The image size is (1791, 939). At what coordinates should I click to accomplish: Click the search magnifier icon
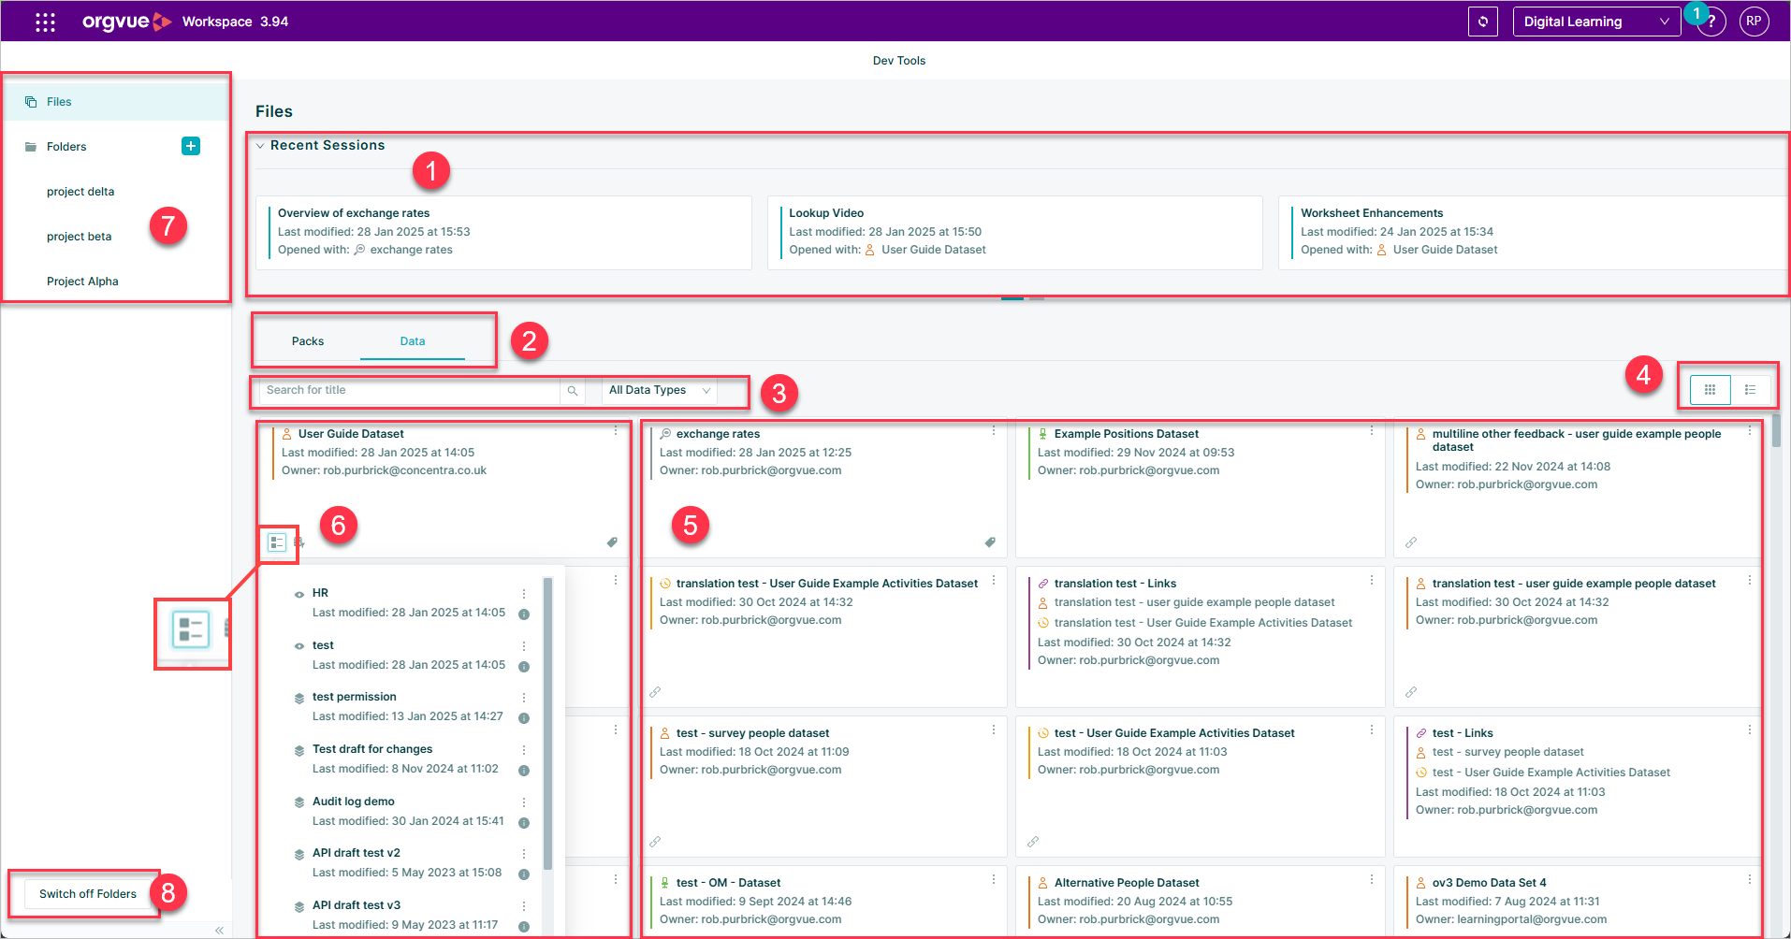pyautogui.click(x=573, y=391)
